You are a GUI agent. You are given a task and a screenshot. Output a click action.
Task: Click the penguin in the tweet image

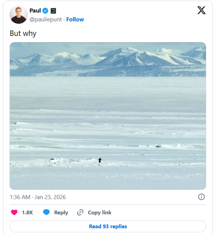pos(100,160)
